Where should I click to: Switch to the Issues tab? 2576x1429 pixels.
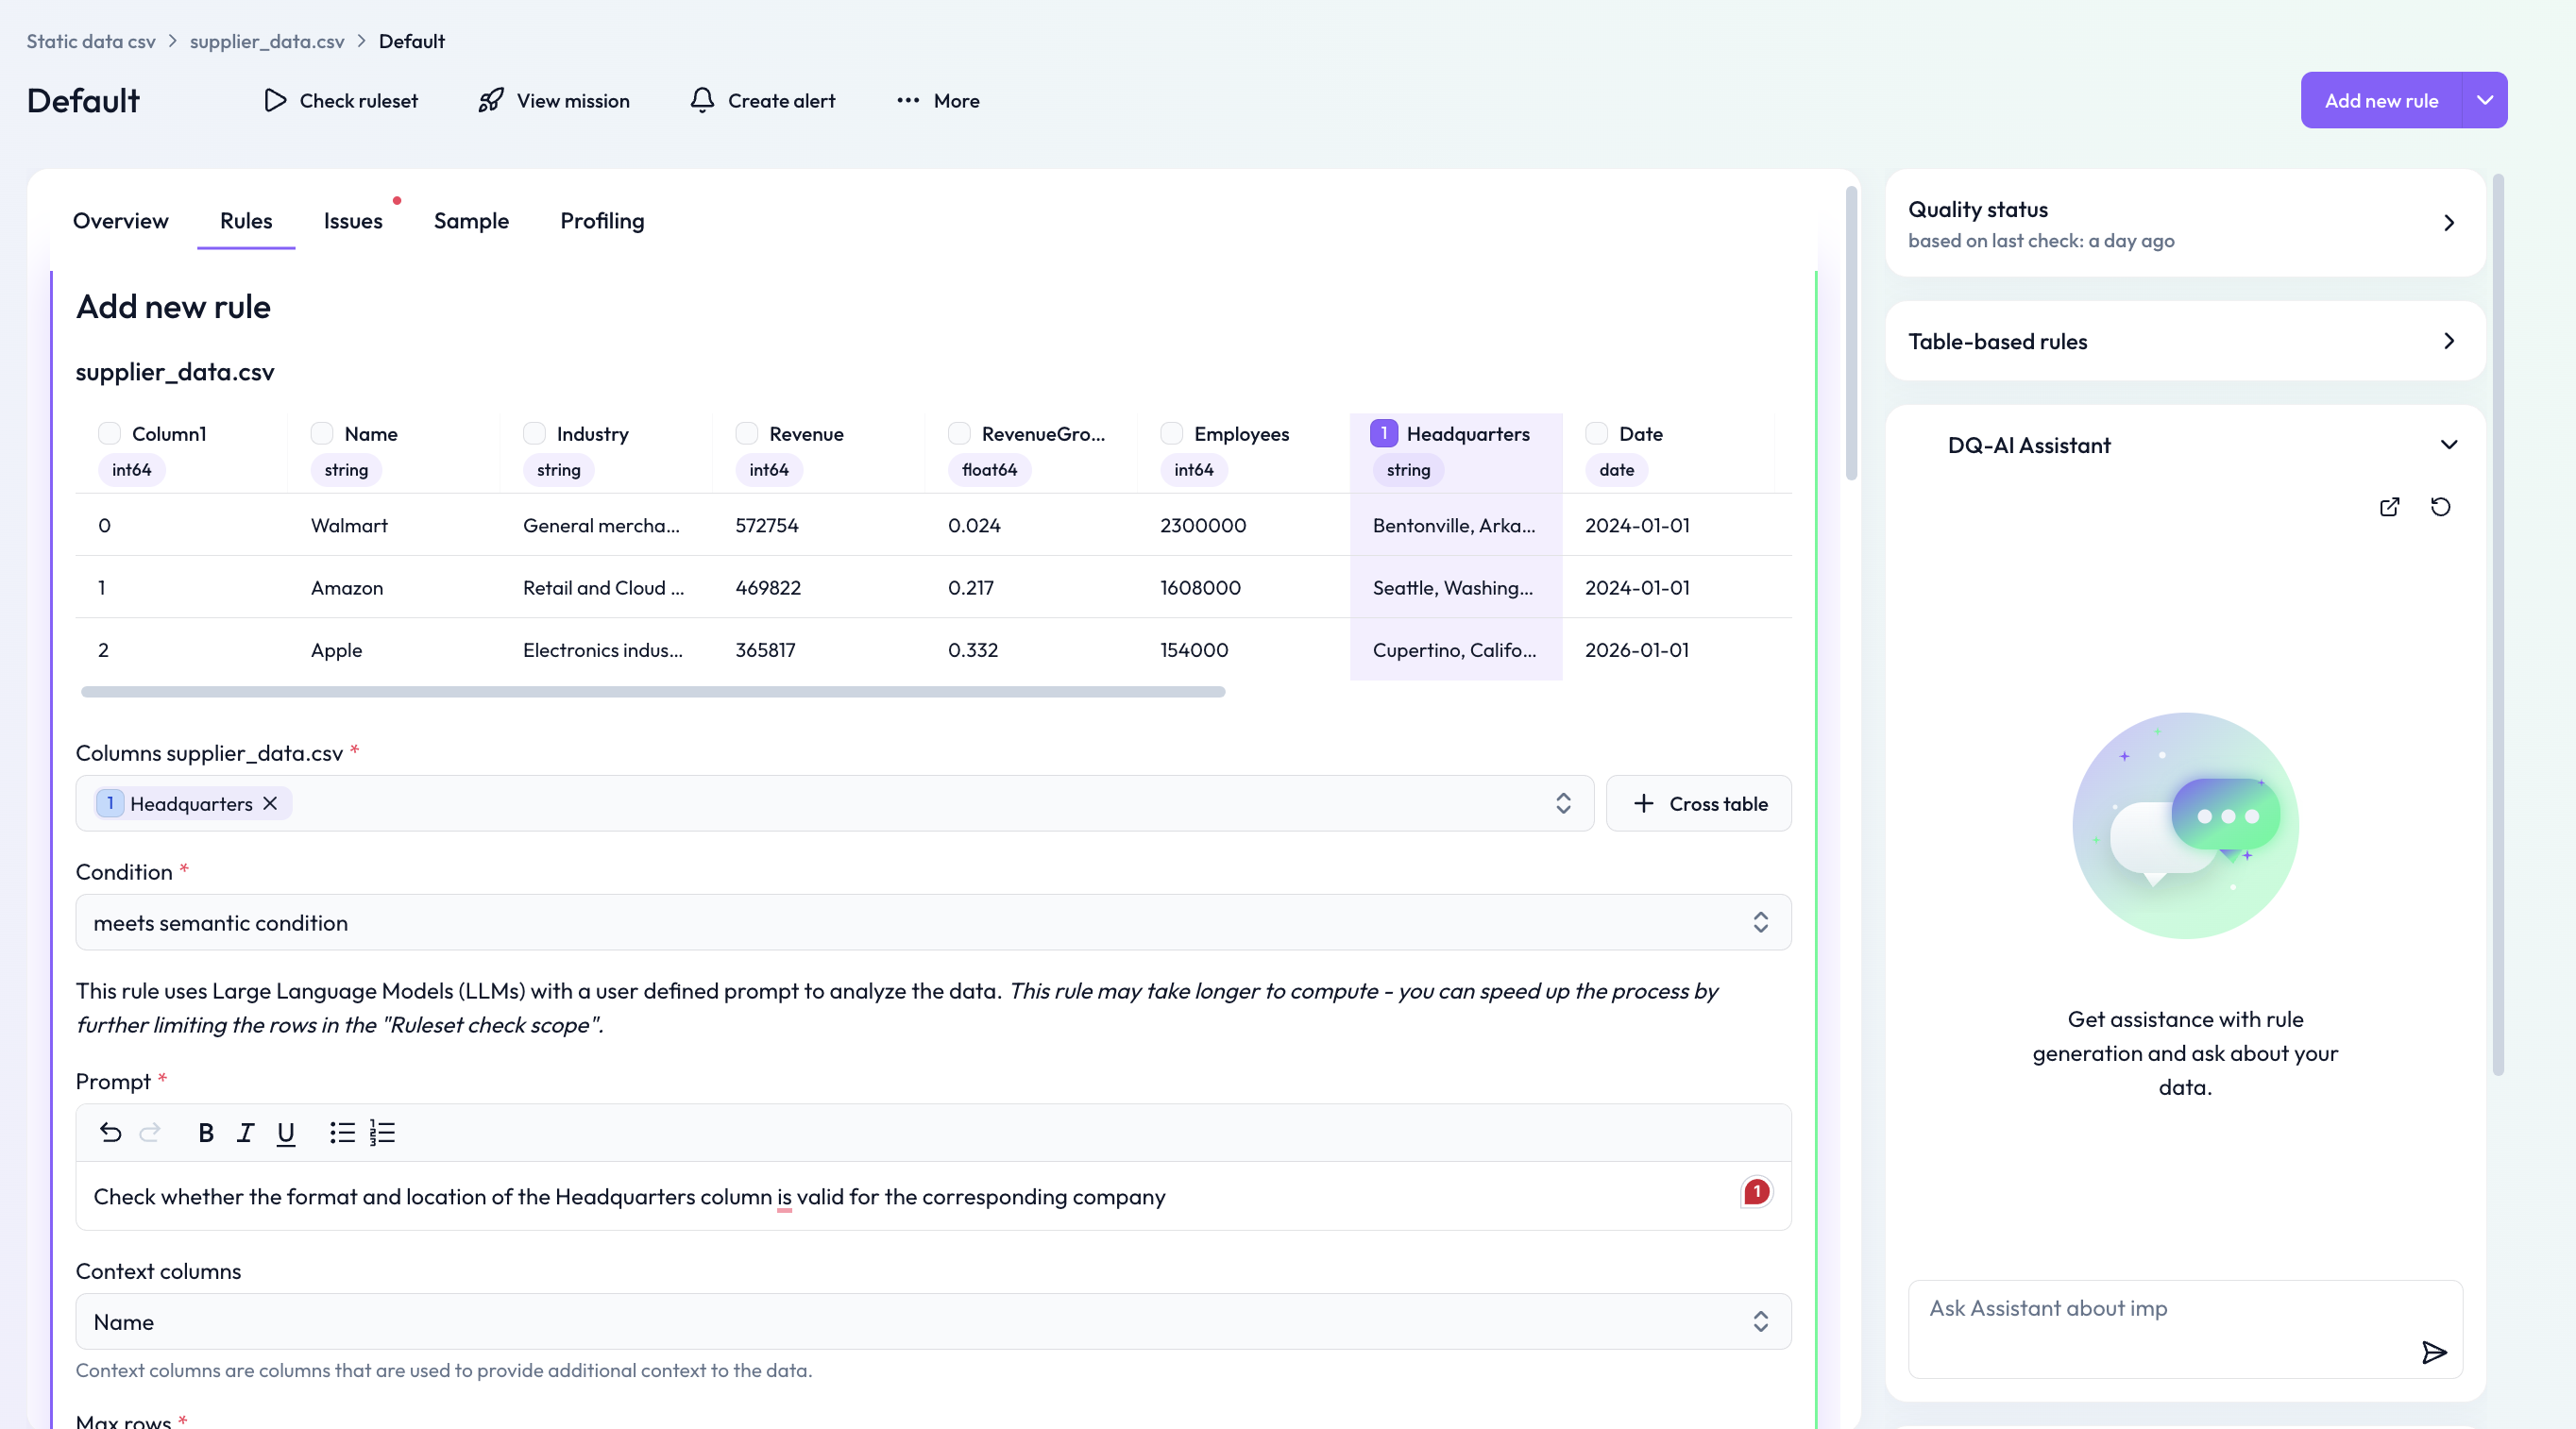click(352, 221)
